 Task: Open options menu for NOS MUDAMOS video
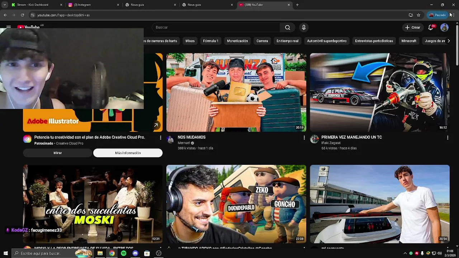click(304, 138)
